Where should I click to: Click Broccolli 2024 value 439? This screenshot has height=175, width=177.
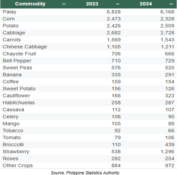[x=170, y=145]
